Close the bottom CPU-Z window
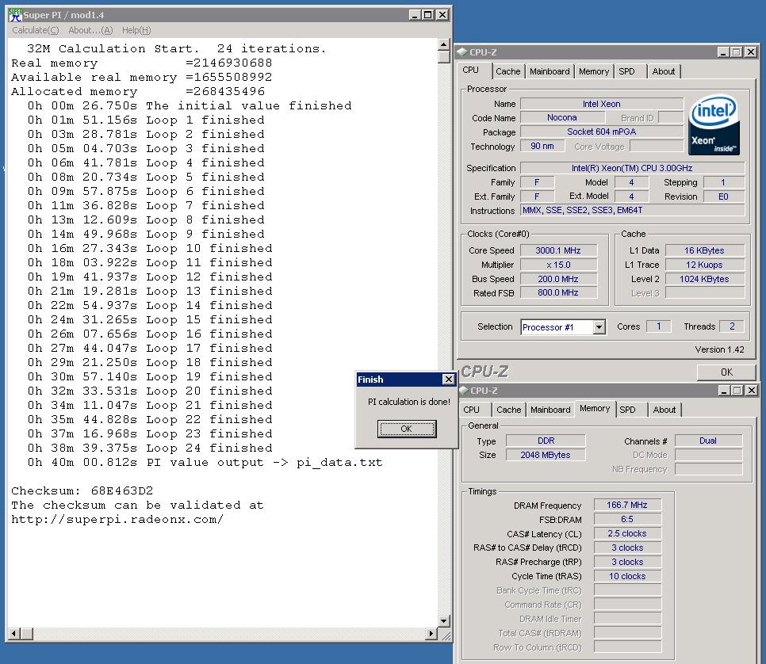 (x=752, y=390)
